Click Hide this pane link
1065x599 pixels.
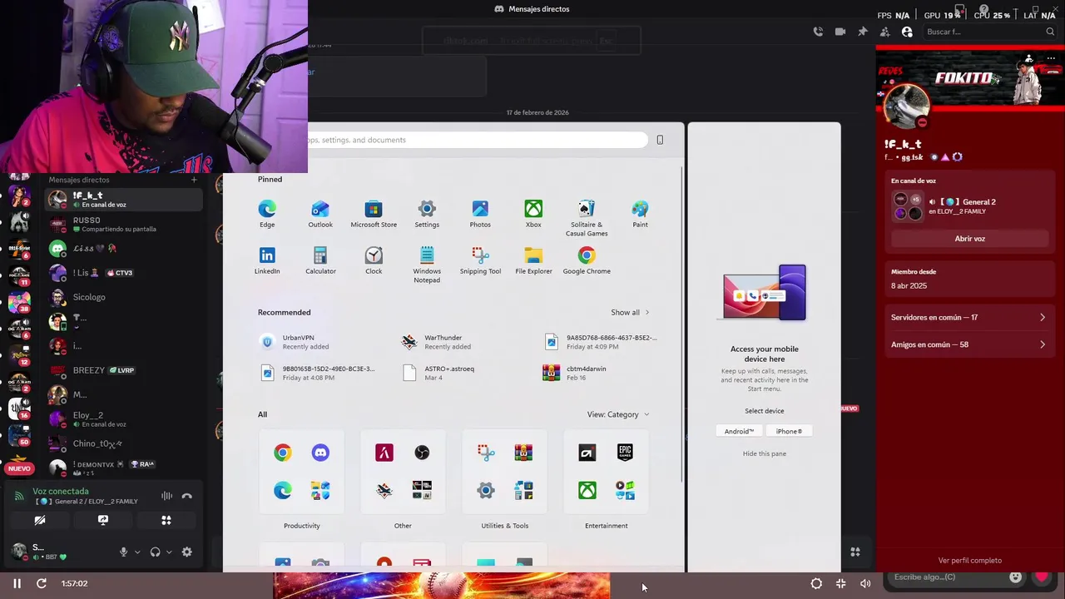click(x=765, y=453)
